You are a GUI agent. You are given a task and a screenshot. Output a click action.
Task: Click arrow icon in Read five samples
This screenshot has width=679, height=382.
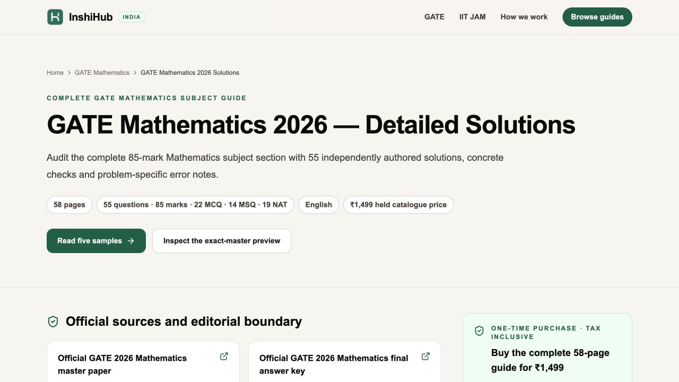131,241
